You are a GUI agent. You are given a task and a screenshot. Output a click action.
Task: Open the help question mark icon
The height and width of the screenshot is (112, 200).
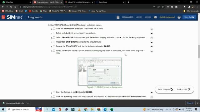click(179, 17)
